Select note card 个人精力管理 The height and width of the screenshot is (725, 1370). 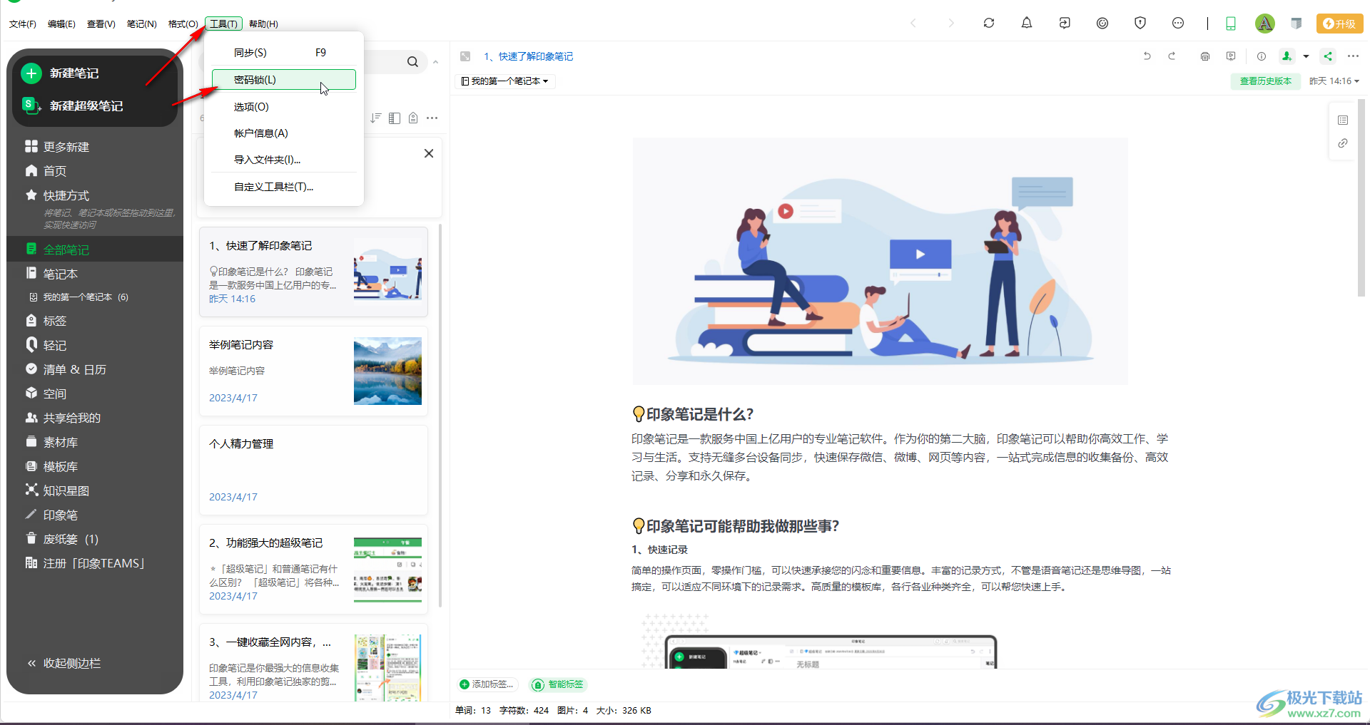coord(313,471)
